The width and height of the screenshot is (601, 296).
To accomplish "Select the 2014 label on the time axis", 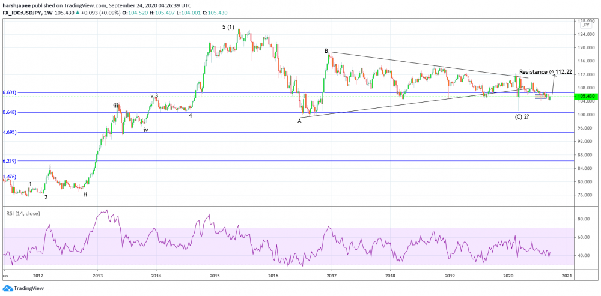I will pyautogui.click(x=156, y=276).
